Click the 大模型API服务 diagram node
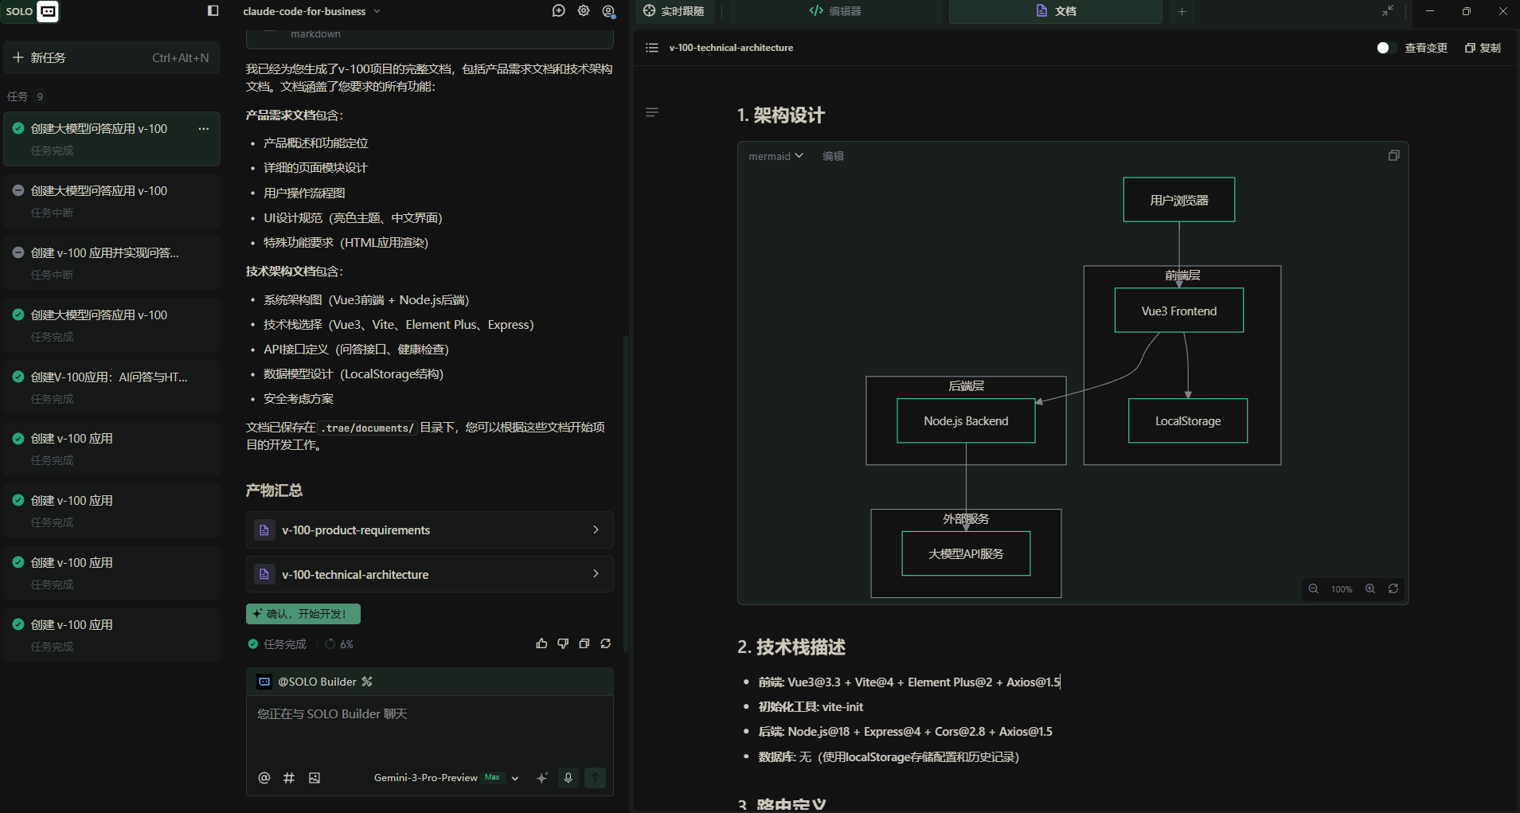Screen dimensions: 1520x813 pyautogui.click(x=966, y=553)
